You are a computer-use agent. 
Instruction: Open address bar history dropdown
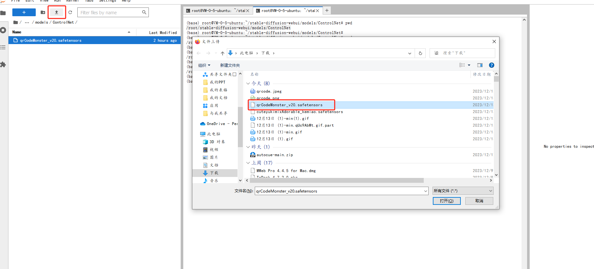pos(410,53)
